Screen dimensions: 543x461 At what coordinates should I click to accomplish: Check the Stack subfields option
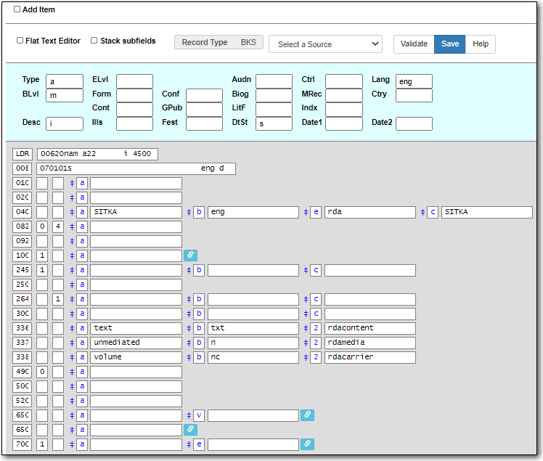click(x=94, y=41)
